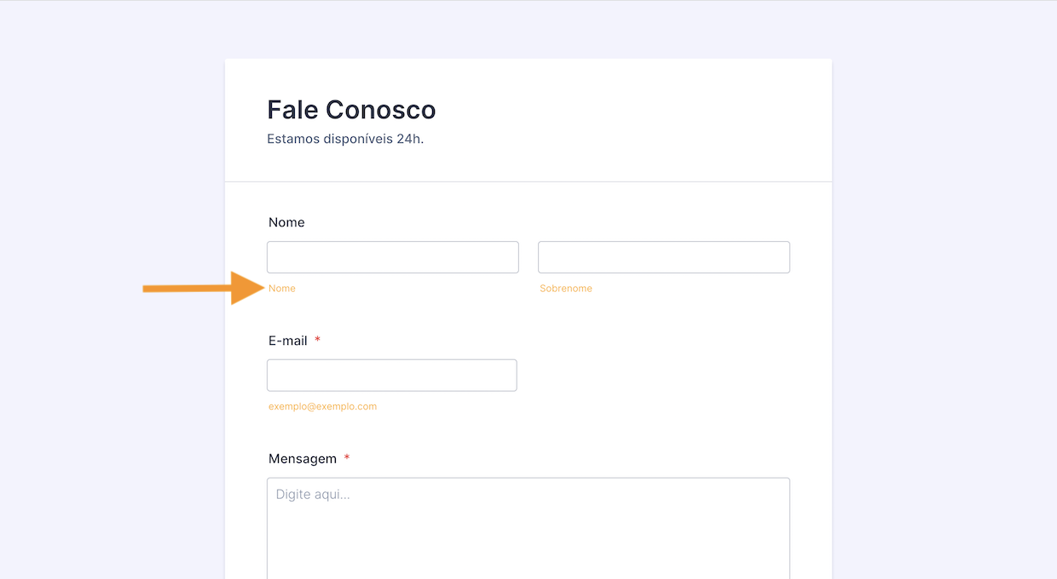Click the horizontal divider under the header
The image size is (1057, 579).
pos(528,182)
